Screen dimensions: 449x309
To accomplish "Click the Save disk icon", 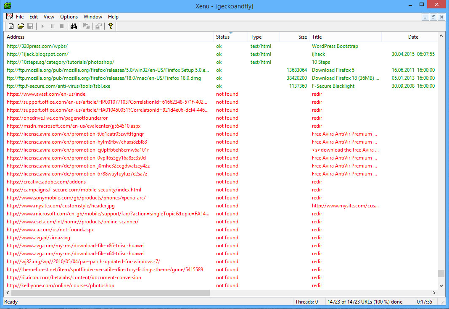I will point(30,26).
